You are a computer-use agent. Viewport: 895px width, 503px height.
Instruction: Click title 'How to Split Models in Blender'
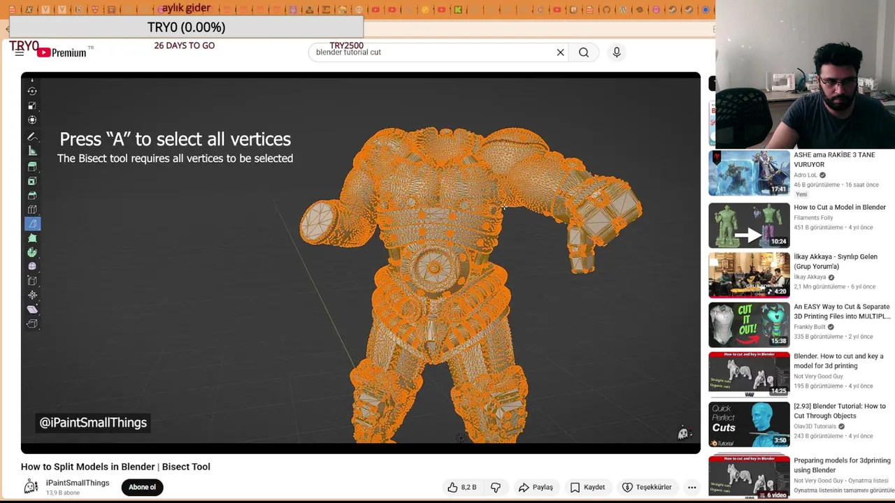pyautogui.click(x=115, y=467)
